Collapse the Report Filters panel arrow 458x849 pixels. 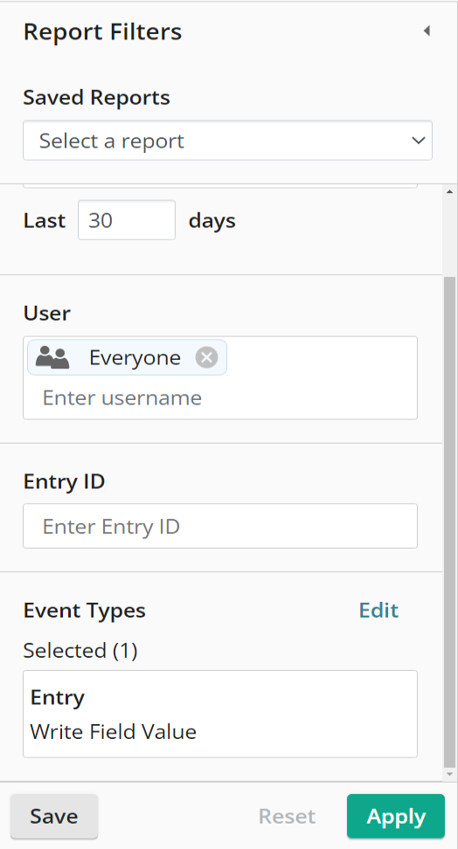(427, 31)
